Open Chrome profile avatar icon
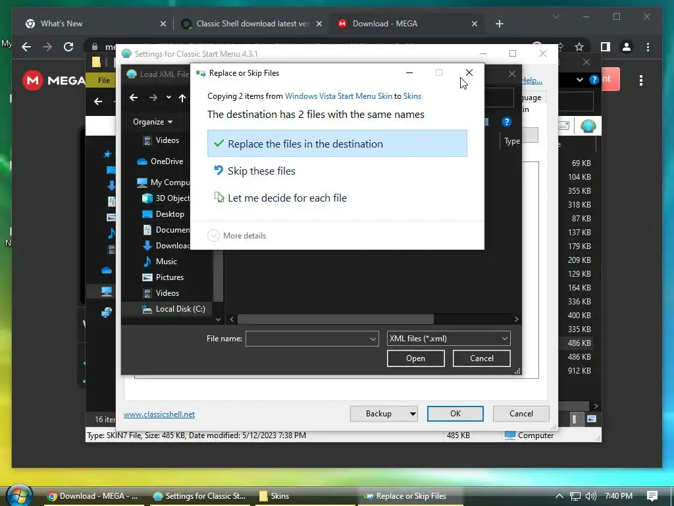The width and height of the screenshot is (674, 506). (x=627, y=47)
